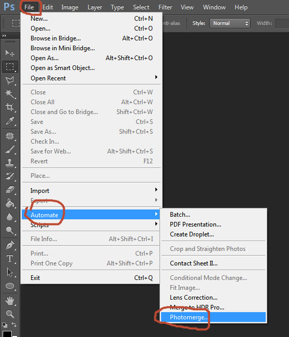Select the Ellipse shape tool
289x337 pixels.
(10, 286)
